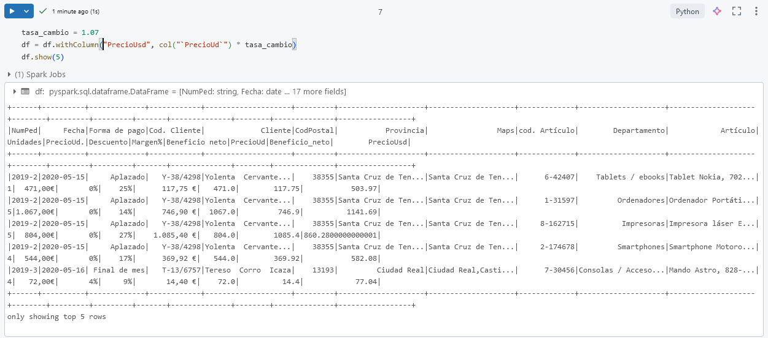Run the cell with the play button
The image size is (768, 338).
[x=12, y=11]
